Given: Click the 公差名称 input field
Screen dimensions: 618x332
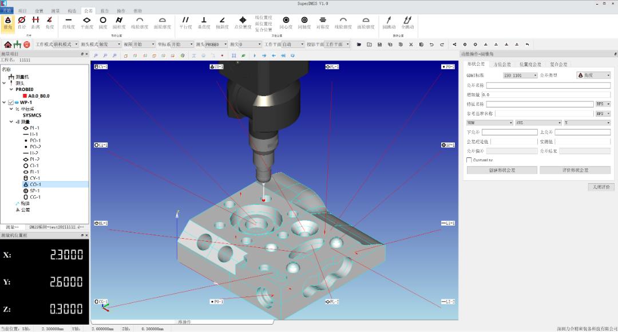Looking at the screenshot, I should point(548,85).
